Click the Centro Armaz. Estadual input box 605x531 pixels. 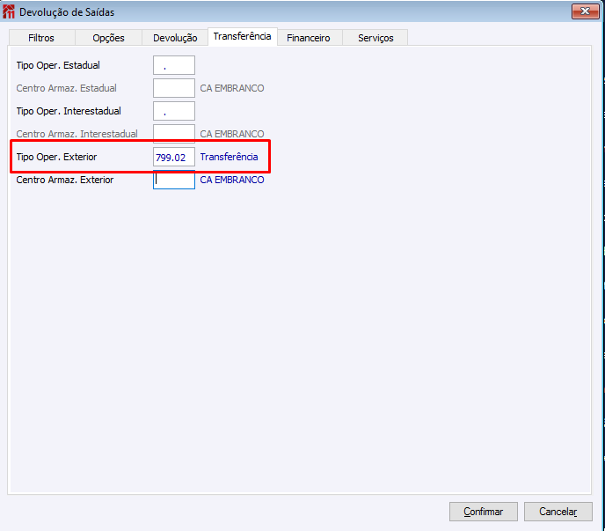tap(174, 88)
